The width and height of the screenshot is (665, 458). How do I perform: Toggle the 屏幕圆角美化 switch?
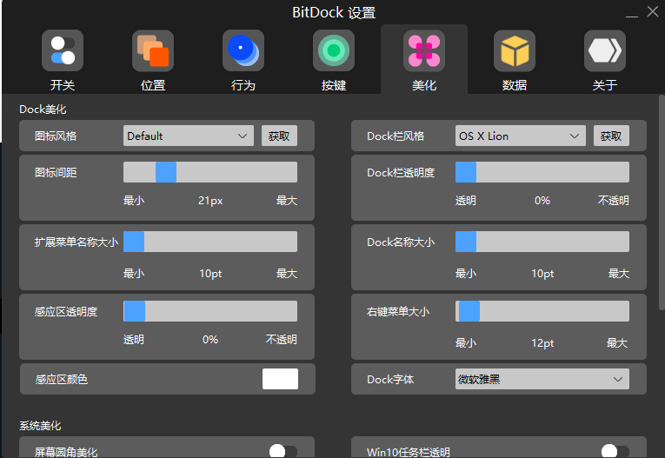pos(283,451)
